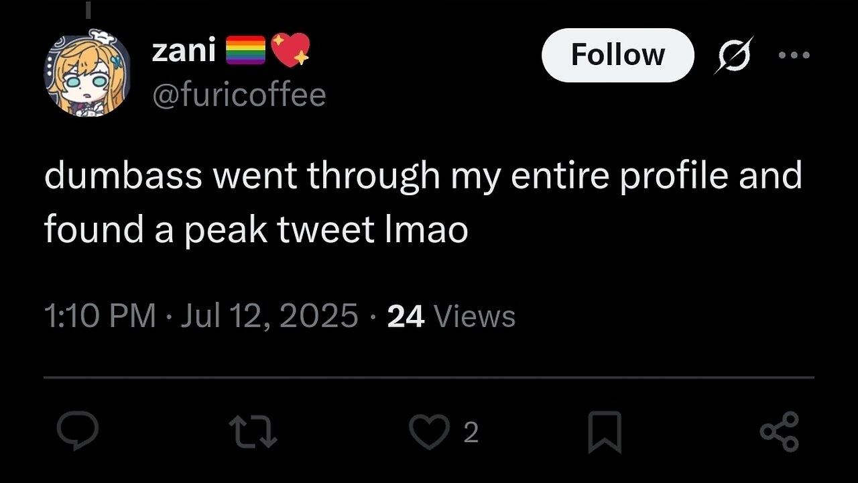This screenshot has height=483, width=858.
Task: Click the Grok slashed-circle icon
Action: click(733, 55)
